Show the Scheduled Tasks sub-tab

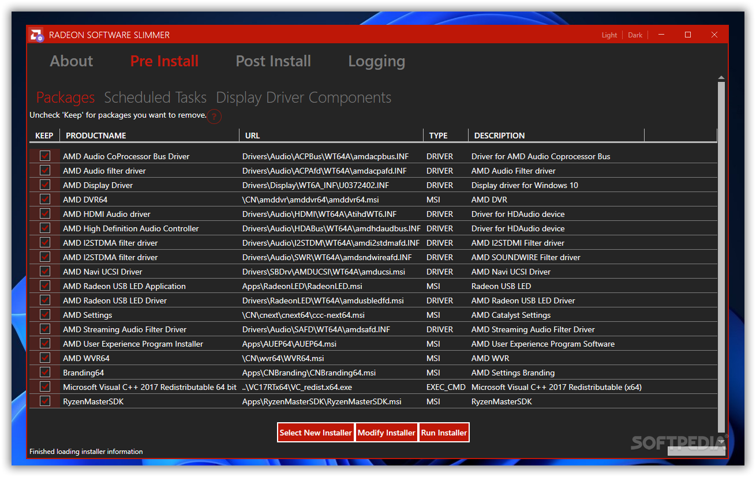pyautogui.click(x=155, y=97)
